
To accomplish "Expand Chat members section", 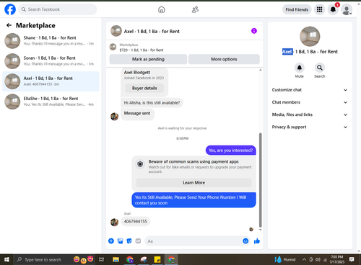I will point(310,102).
